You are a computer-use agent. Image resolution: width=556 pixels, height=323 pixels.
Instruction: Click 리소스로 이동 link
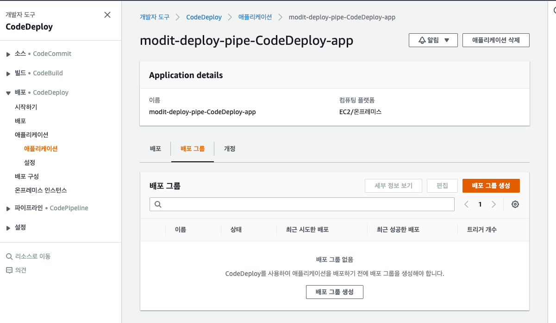pyautogui.click(x=33, y=256)
